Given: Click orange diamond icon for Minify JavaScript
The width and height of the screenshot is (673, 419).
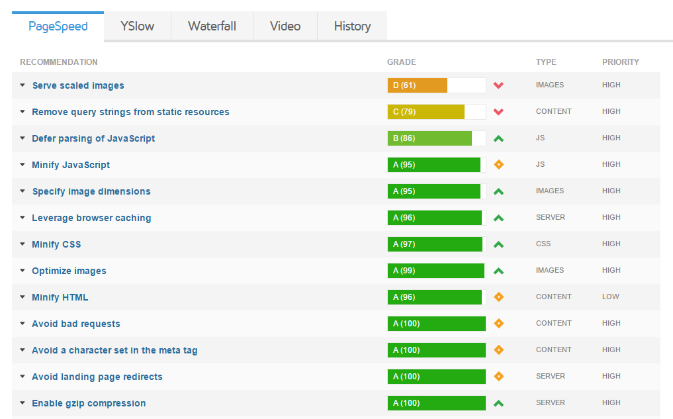Looking at the screenshot, I should pos(498,164).
